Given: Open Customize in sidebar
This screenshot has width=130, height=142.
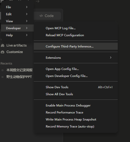Looking at the screenshot, I should (14, 52).
